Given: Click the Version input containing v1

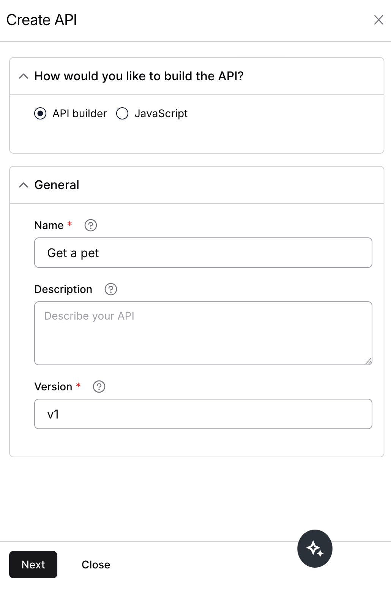Looking at the screenshot, I should tap(203, 414).
